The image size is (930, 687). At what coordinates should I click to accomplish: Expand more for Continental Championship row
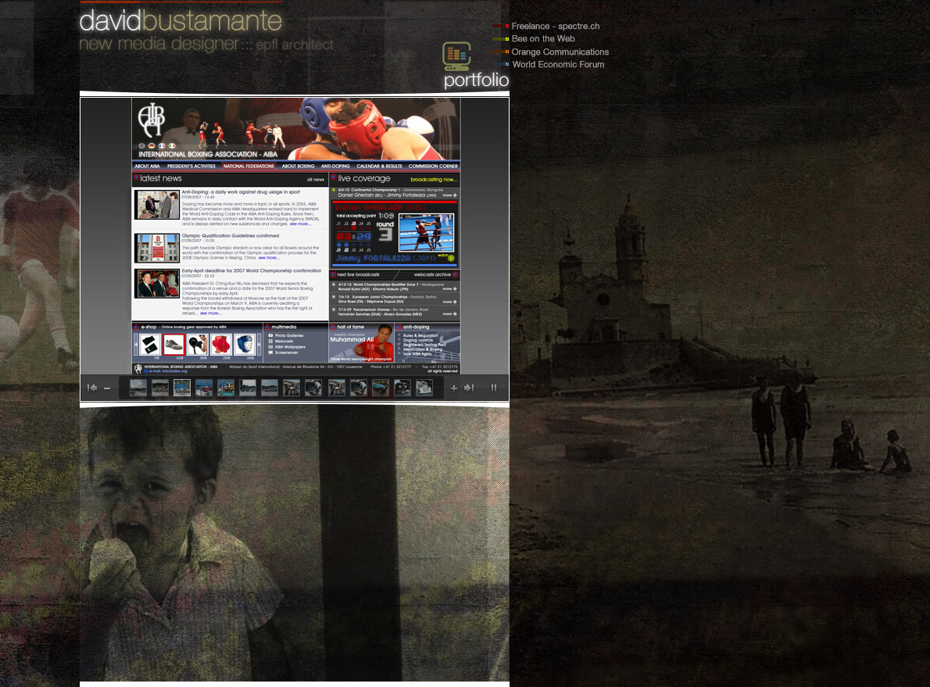[450, 195]
